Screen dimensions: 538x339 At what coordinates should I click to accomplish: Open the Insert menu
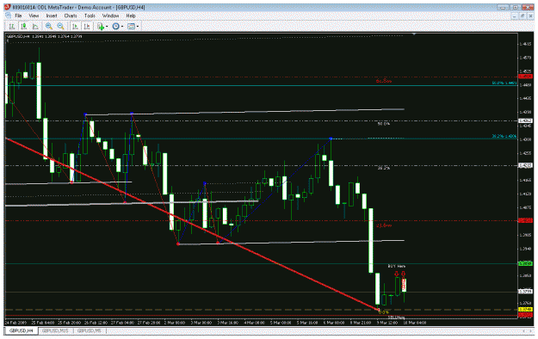point(52,15)
